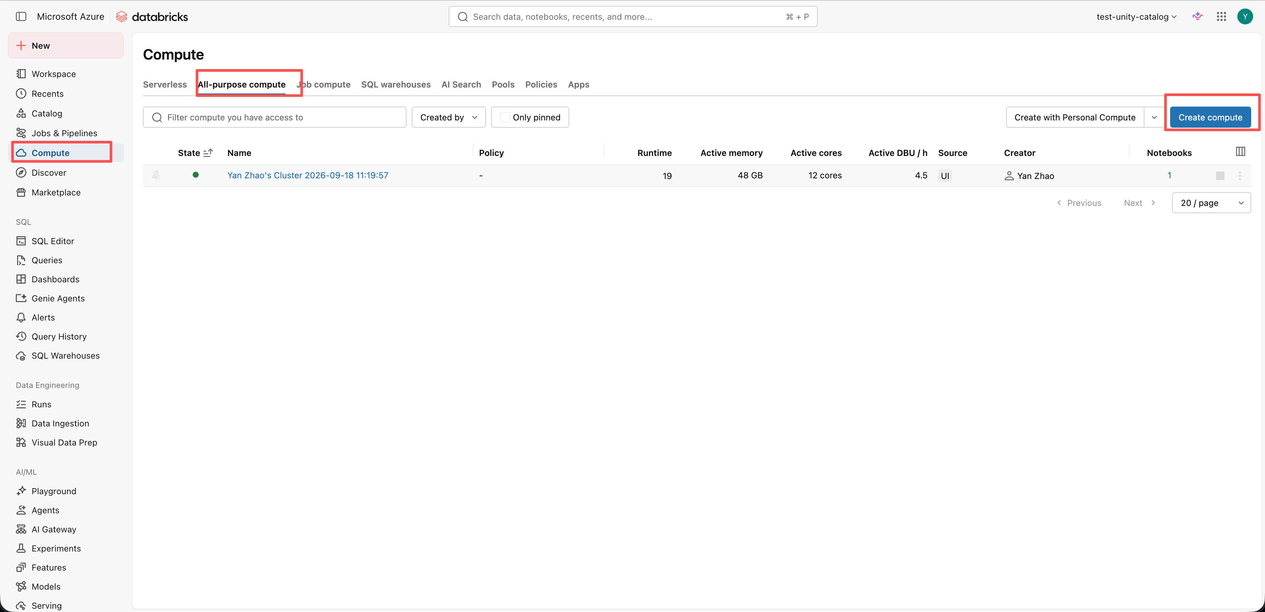
Task: Click the databricks logo
Action: (152, 17)
